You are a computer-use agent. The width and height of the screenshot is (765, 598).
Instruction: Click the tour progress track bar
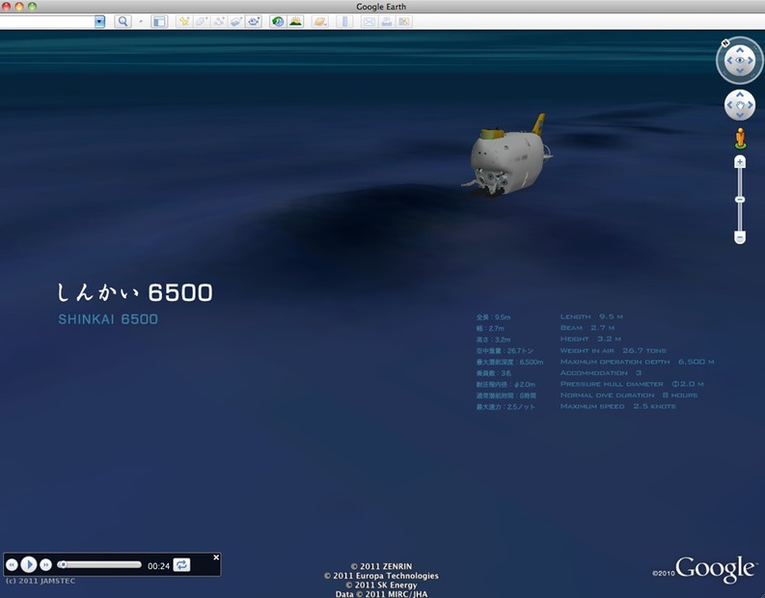(99, 565)
